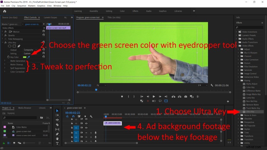This screenshot has width=267, height=150.
Task: Toggle animation stopwatch for Key Color
Action: click(x=8, y=57)
